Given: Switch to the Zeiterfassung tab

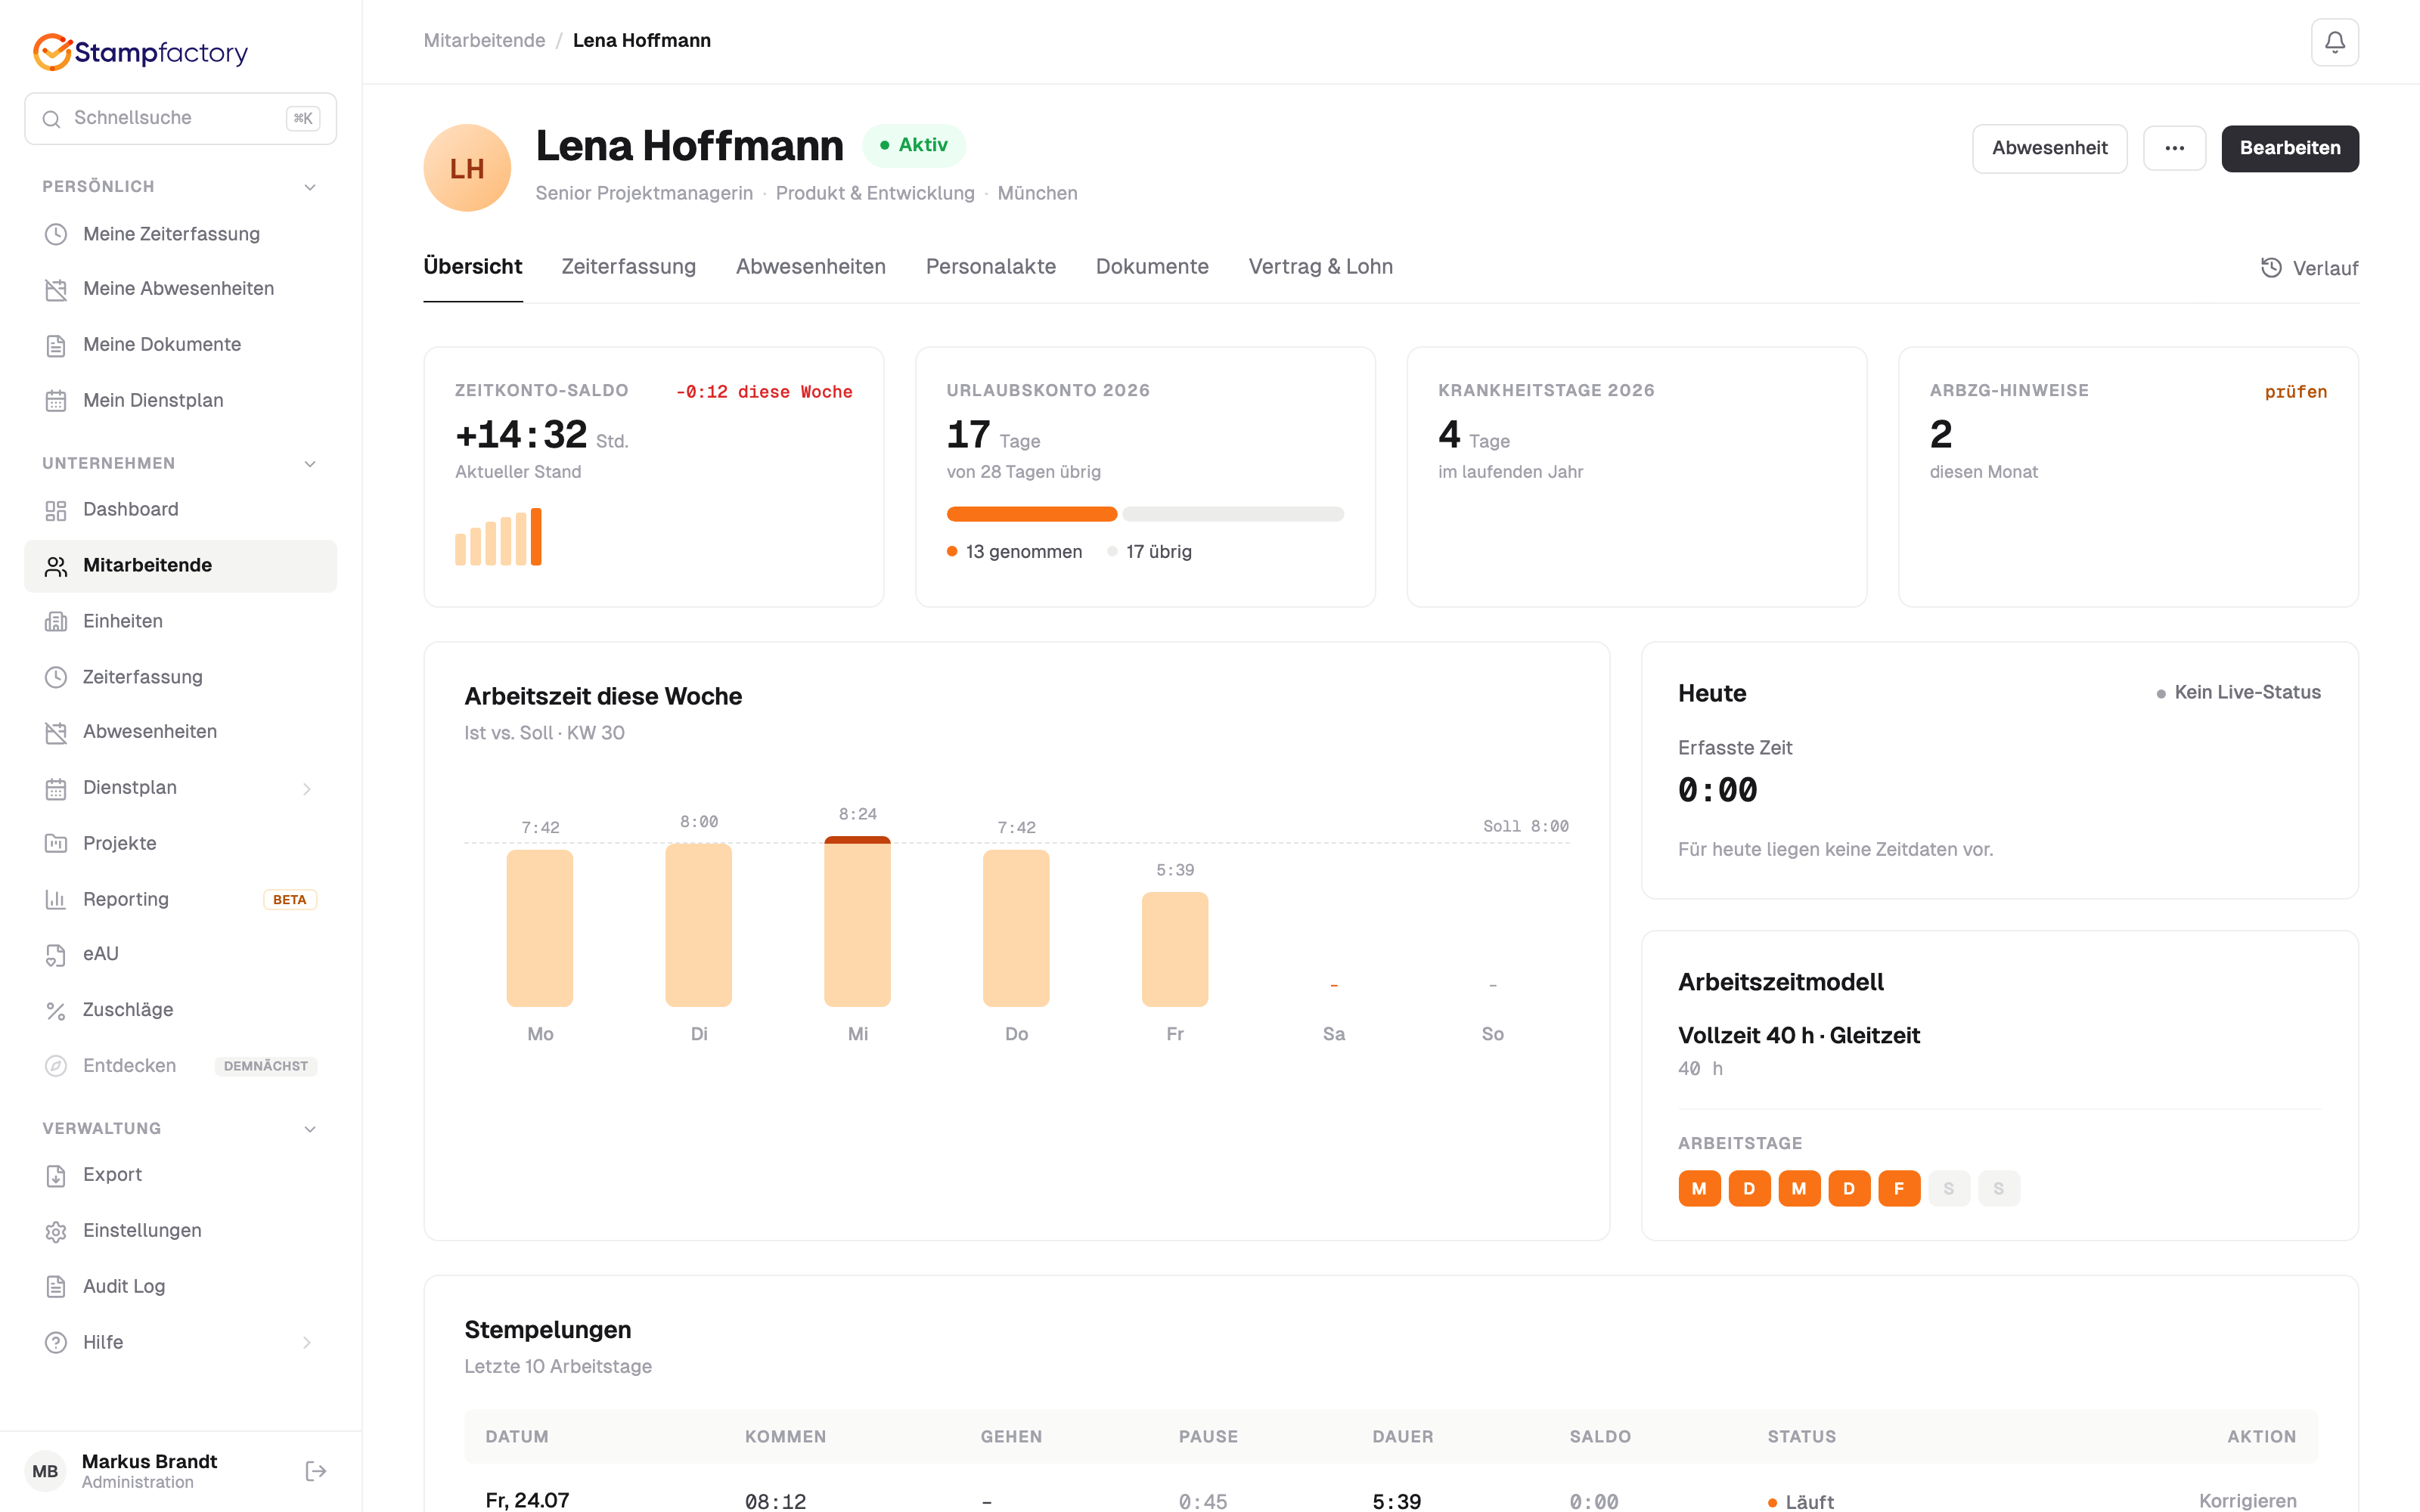Looking at the screenshot, I should [628, 267].
